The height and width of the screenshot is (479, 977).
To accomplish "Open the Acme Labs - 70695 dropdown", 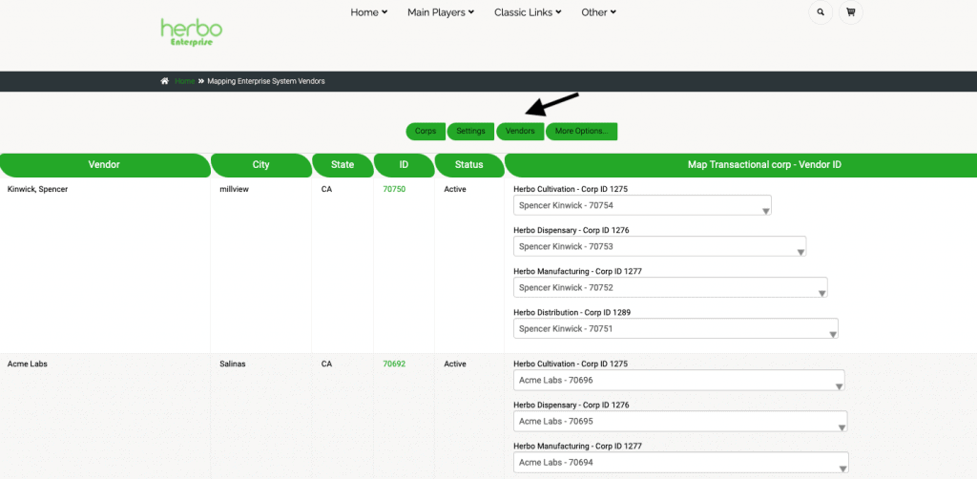I will tap(680, 421).
